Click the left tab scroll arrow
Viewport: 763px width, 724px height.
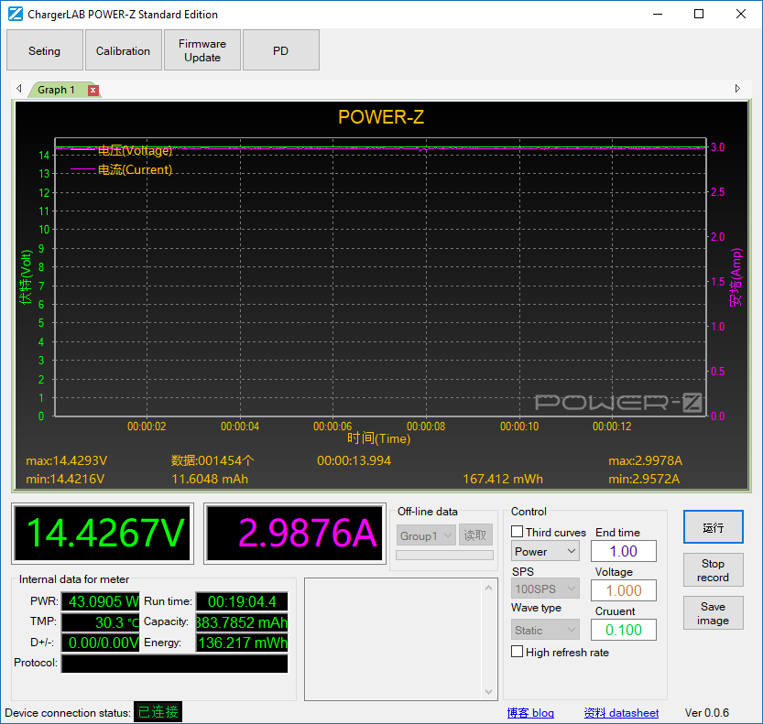point(18,89)
